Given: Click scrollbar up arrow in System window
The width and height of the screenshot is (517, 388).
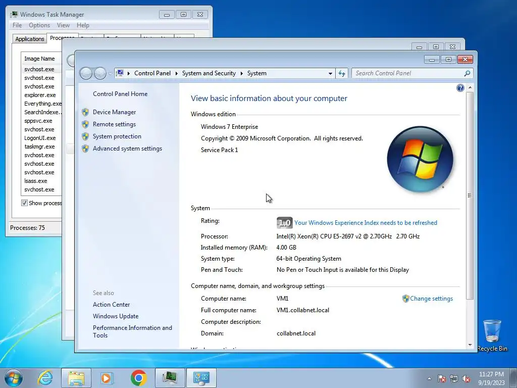Looking at the screenshot, I should click(470, 88).
